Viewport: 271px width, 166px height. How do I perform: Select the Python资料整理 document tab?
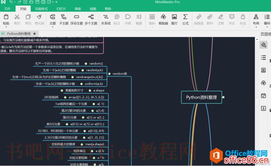click(x=19, y=34)
